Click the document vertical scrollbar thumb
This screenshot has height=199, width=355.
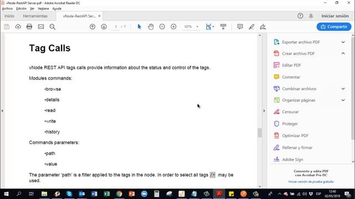point(260,133)
